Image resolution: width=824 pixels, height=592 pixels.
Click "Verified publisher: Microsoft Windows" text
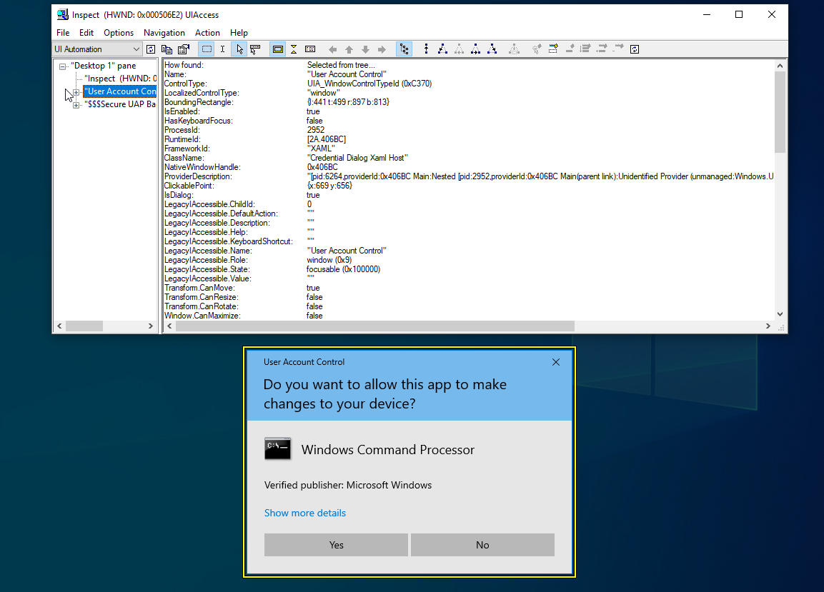[348, 486]
